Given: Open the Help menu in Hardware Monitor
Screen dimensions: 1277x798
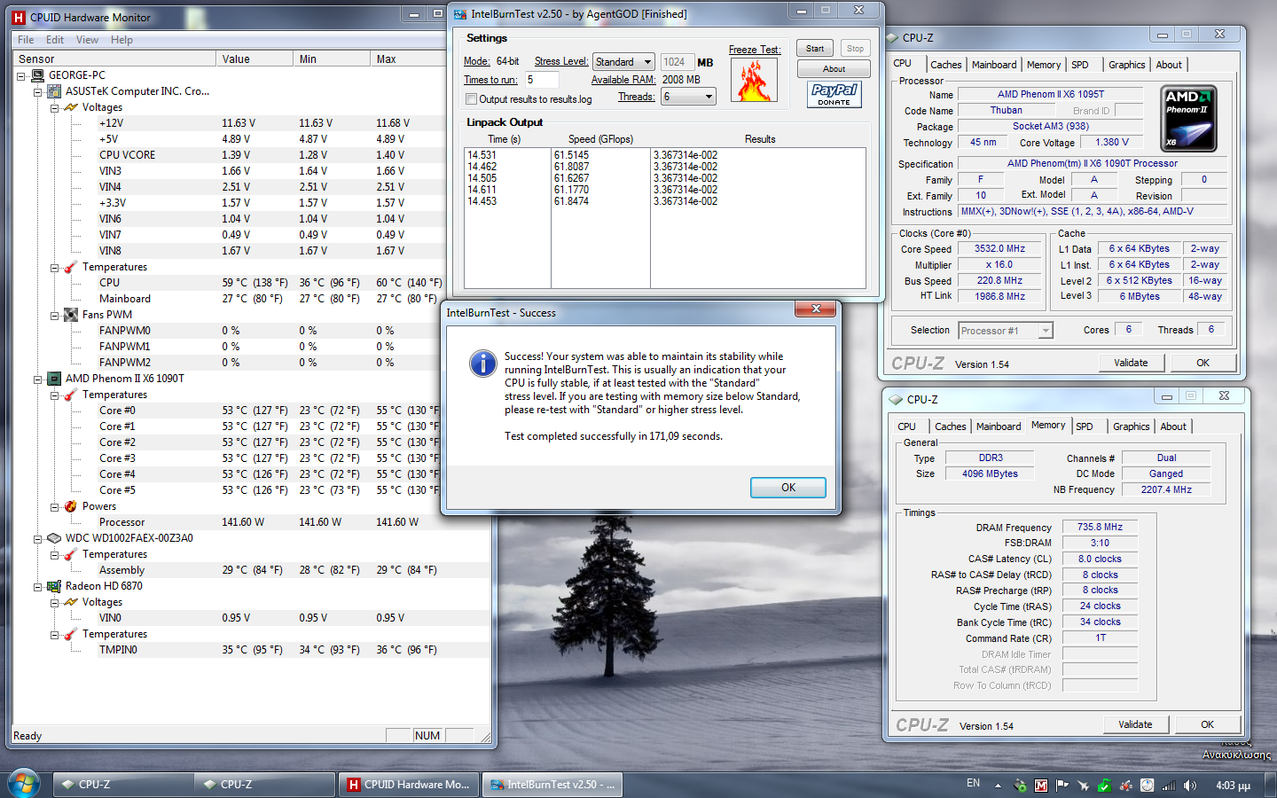Looking at the screenshot, I should pos(121,40).
